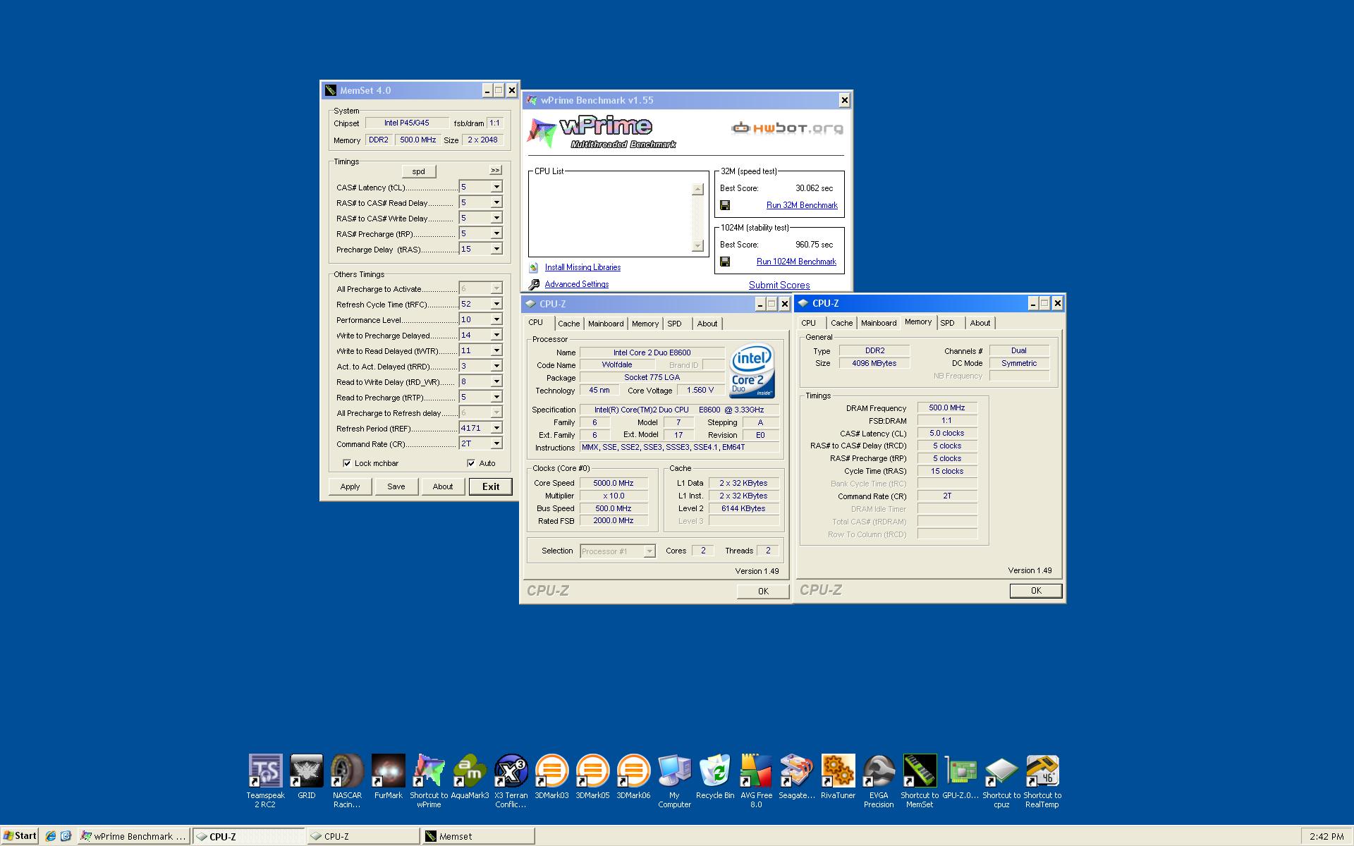1354x846 pixels.
Task: Switch to Cache tab in left CPU-Z
Action: pyautogui.click(x=568, y=324)
